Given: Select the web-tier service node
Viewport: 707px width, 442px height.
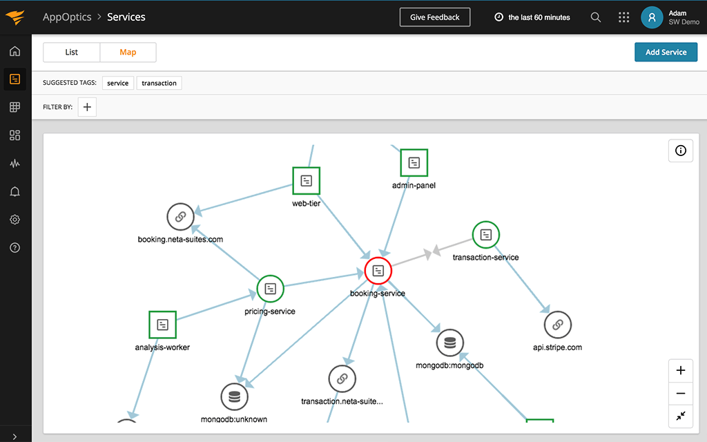Looking at the screenshot, I should (x=306, y=181).
